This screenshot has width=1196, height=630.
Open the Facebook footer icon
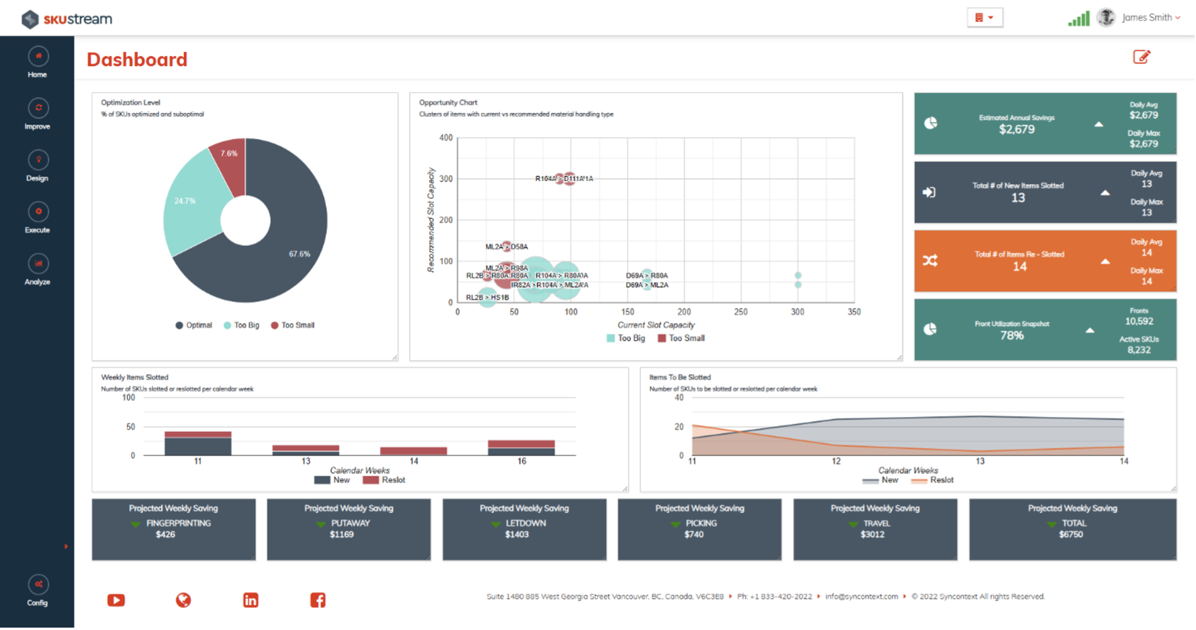[318, 600]
